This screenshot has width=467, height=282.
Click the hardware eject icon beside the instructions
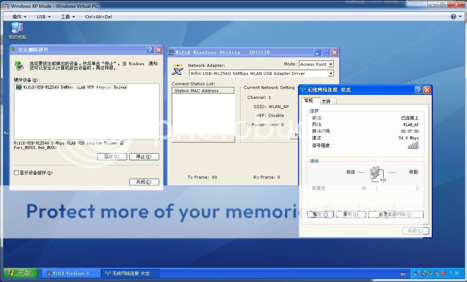(x=19, y=66)
